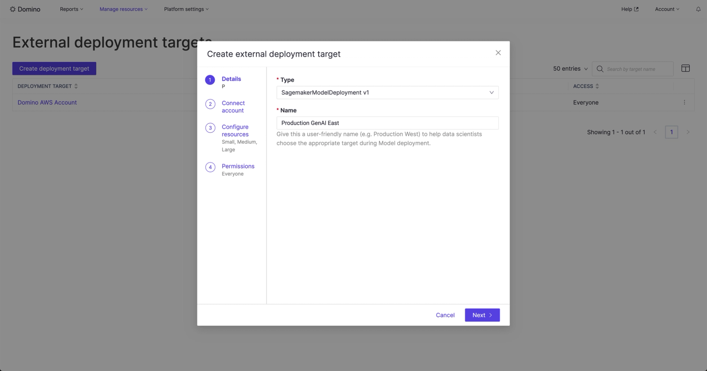Sort by Deployment Target column arrows
Screen dimensions: 707x371
tap(76, 86)
